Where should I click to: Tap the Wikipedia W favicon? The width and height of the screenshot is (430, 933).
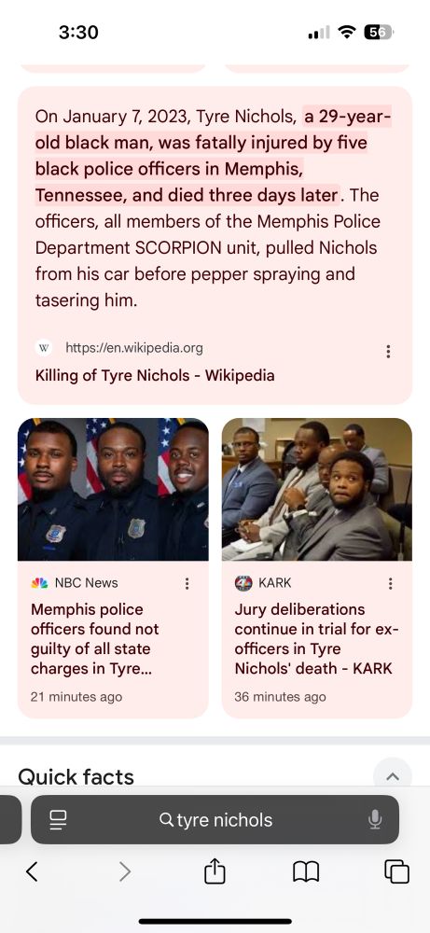44,348
